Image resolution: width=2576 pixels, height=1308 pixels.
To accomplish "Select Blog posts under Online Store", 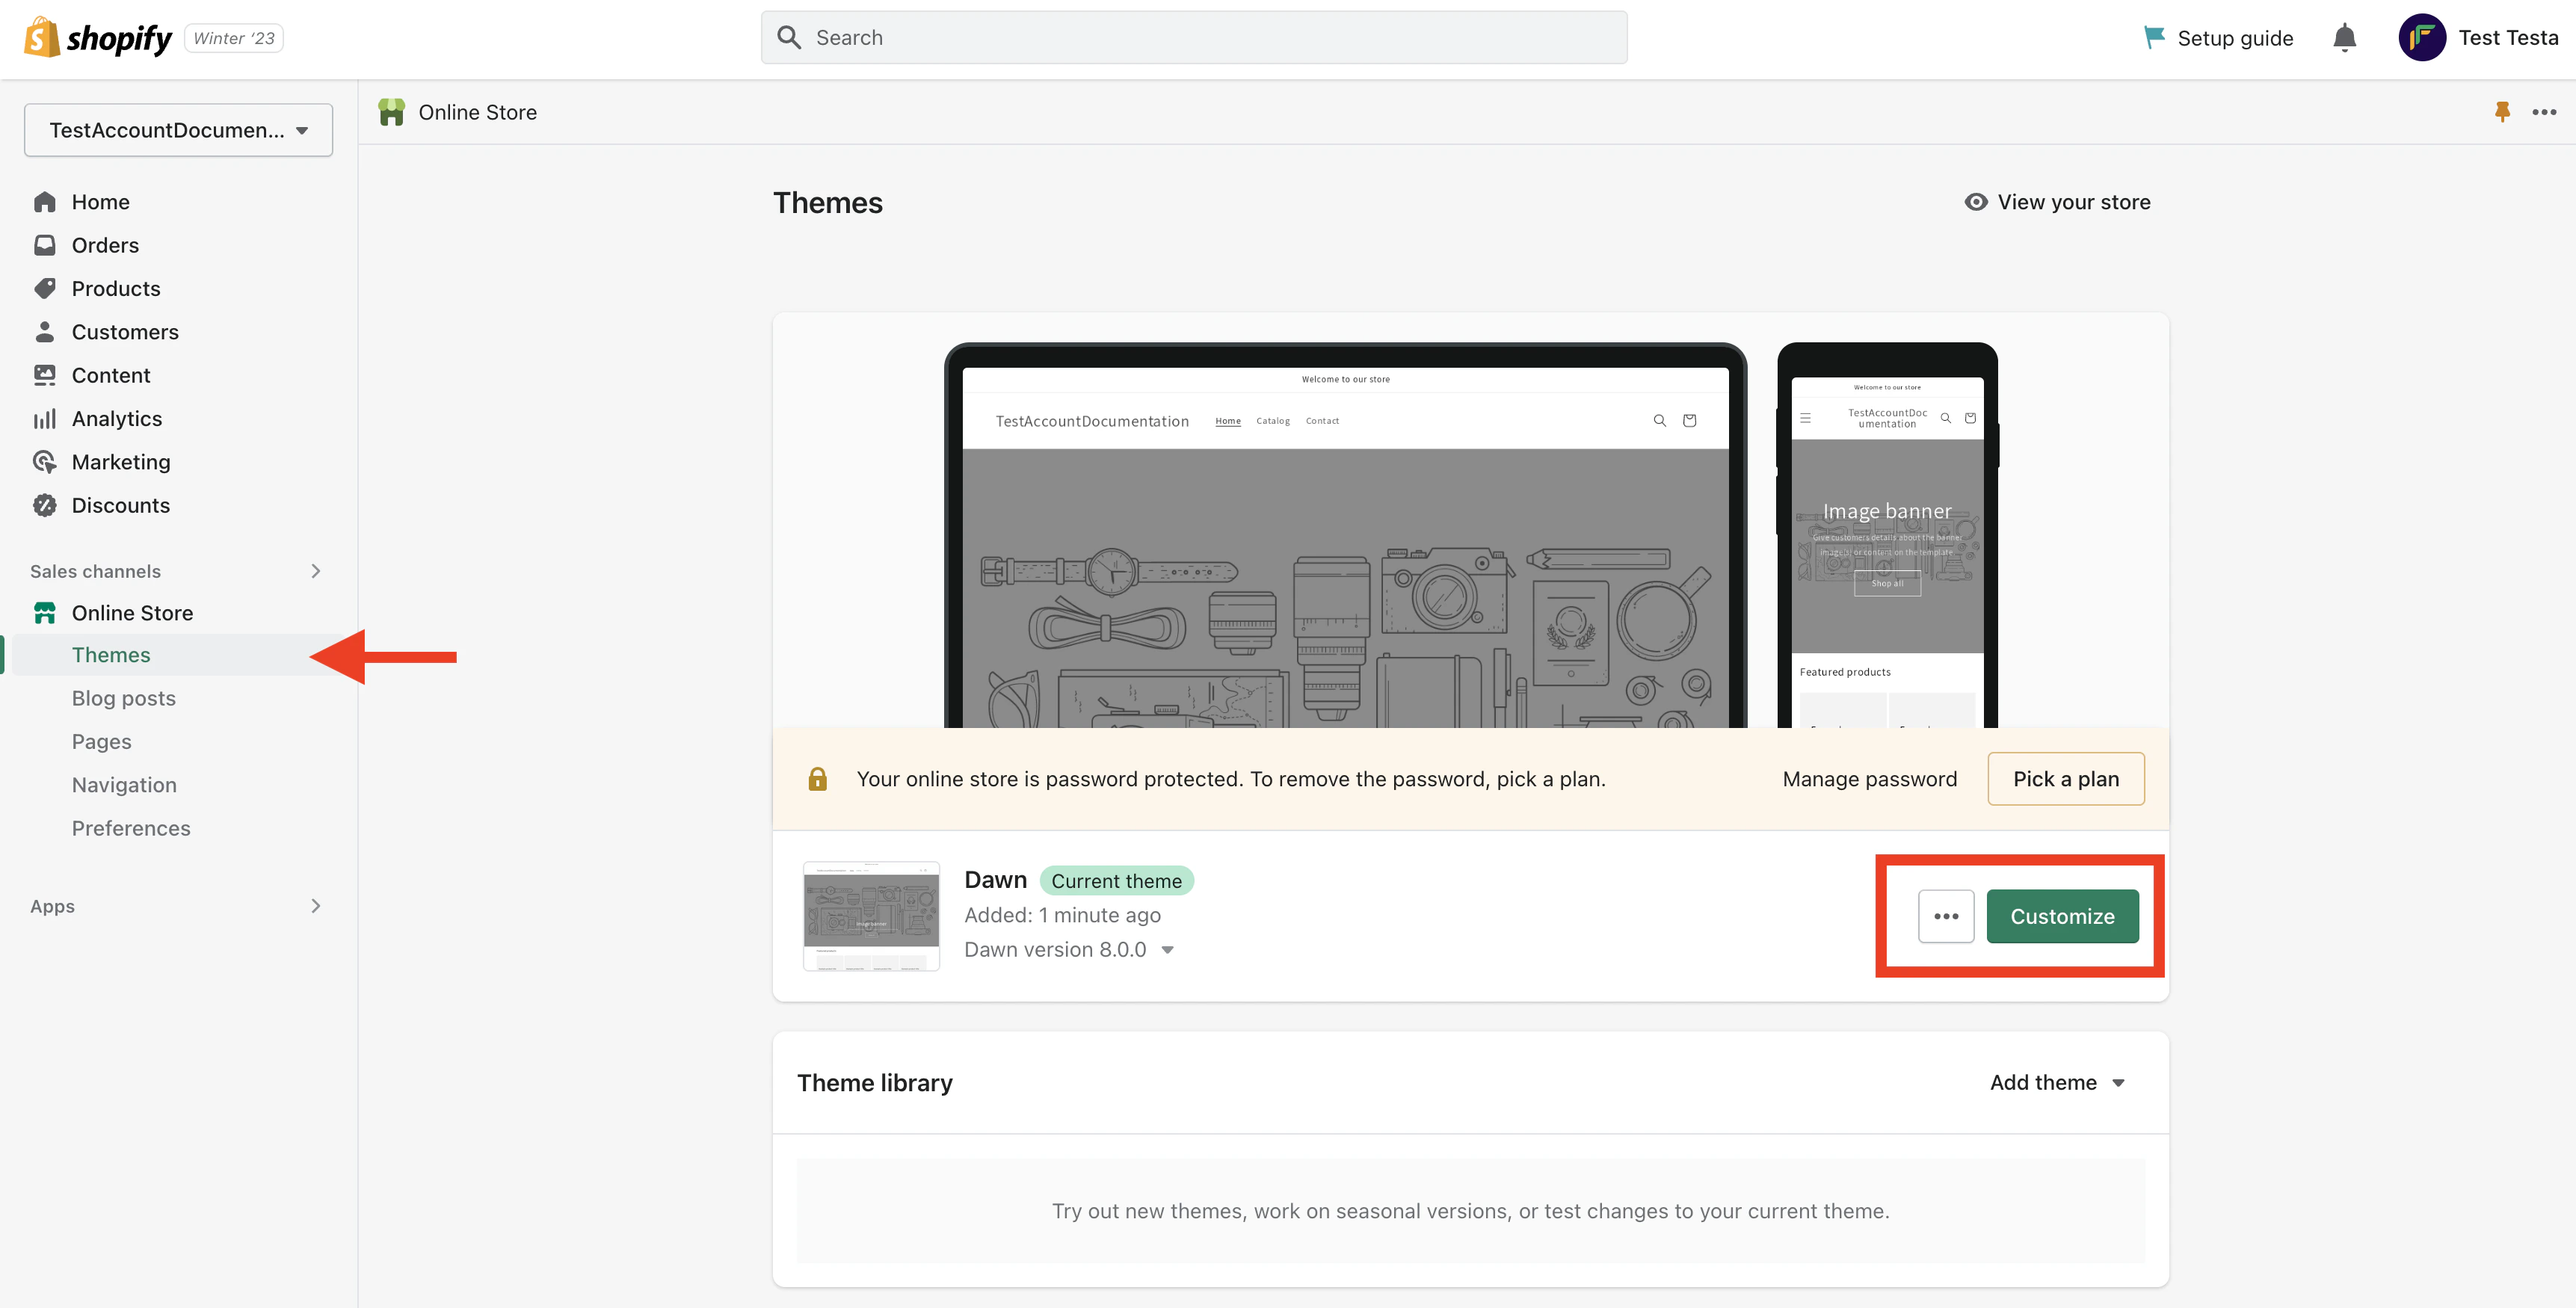I will point(123,698).
